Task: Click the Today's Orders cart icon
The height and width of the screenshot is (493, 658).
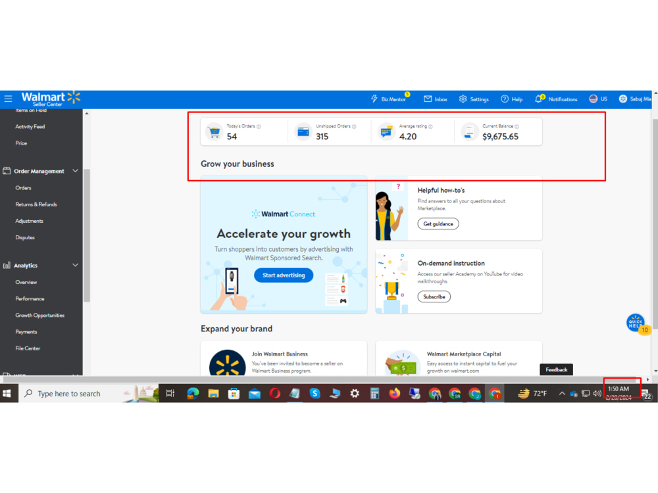Action: coord(215,132)
